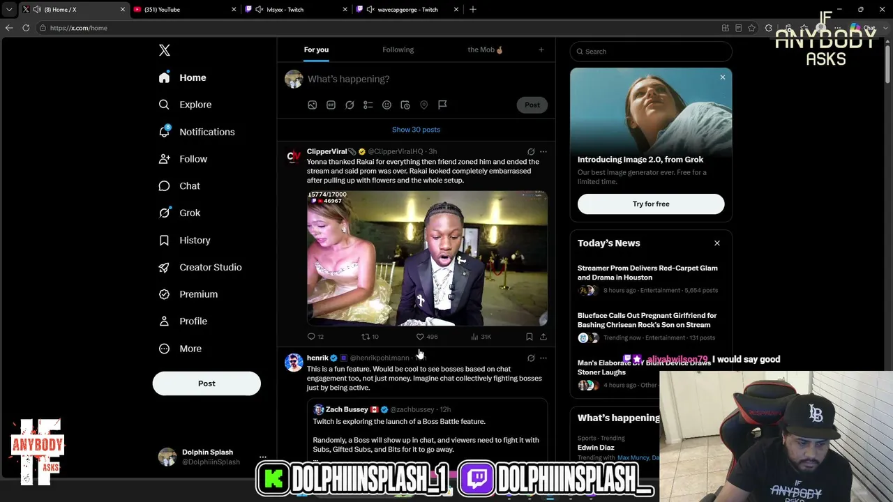
Task: Switch to the ivlsyxx Twitch browser tab
Action: point(297,10)
